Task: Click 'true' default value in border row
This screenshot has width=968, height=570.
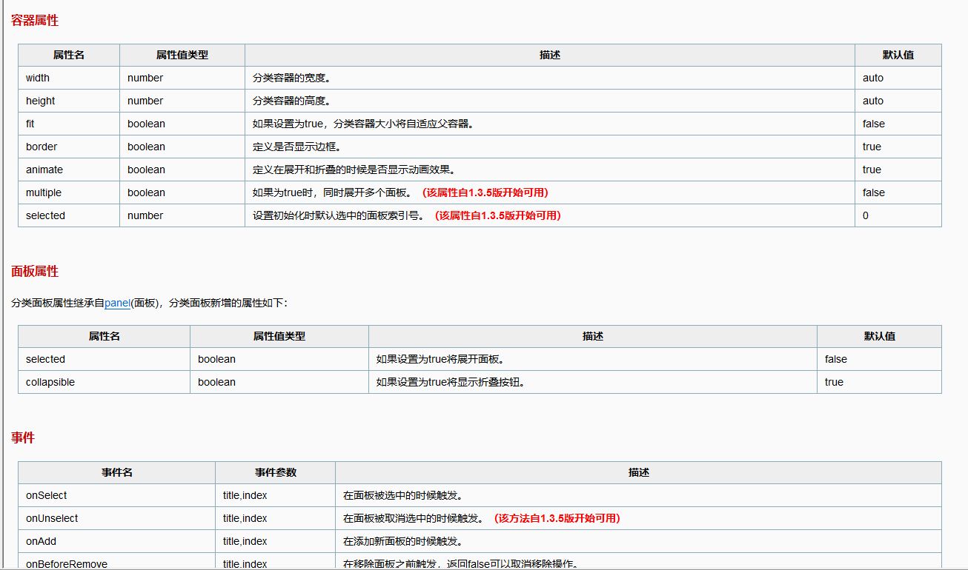Action: 872,147
